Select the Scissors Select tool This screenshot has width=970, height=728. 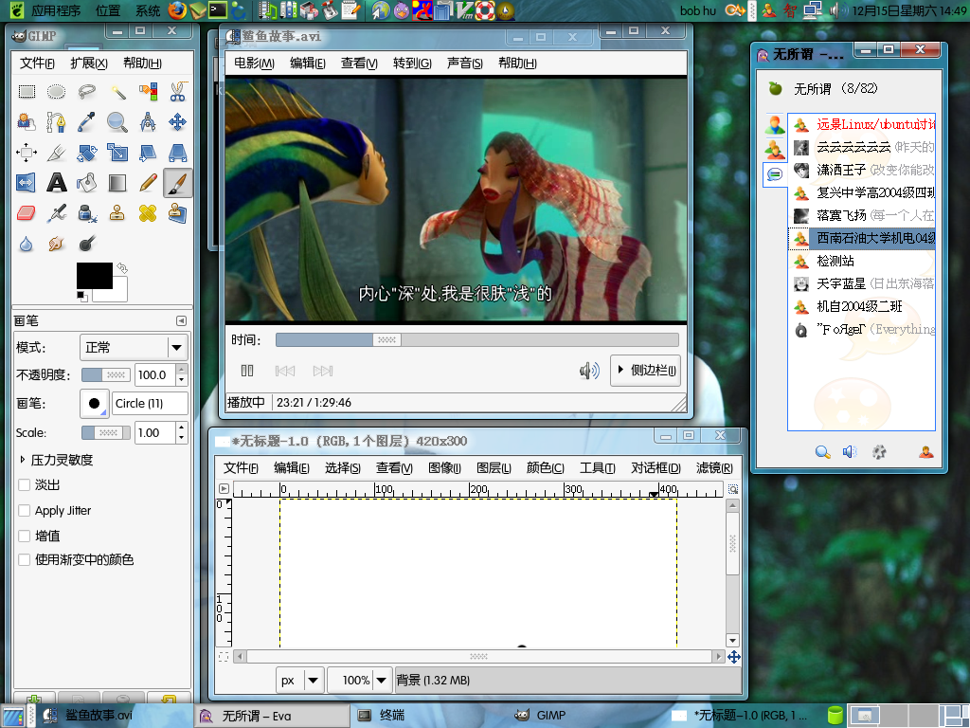[177, 92]
